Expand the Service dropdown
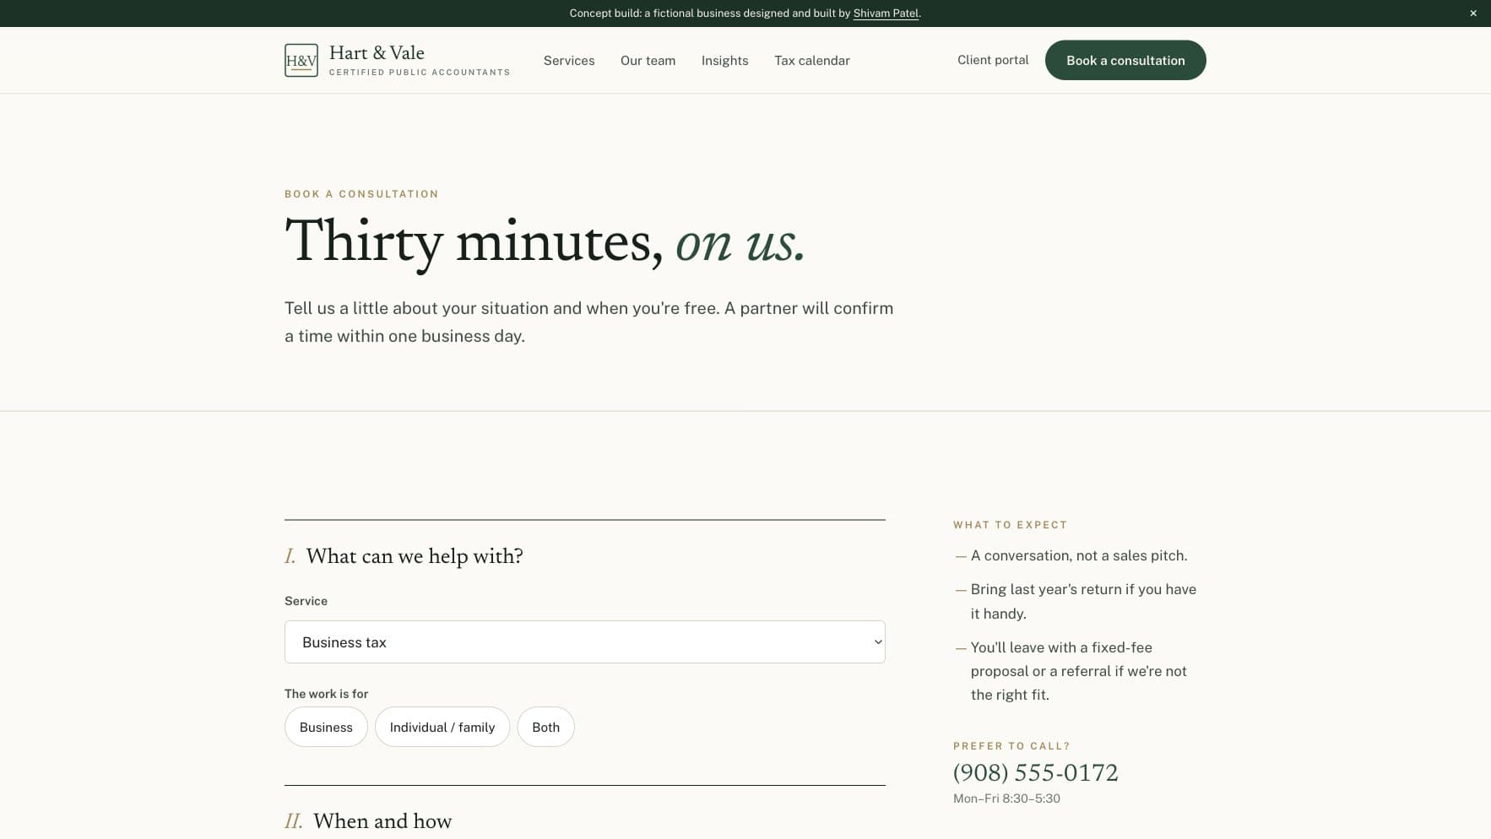 click(x=585, y=642)
